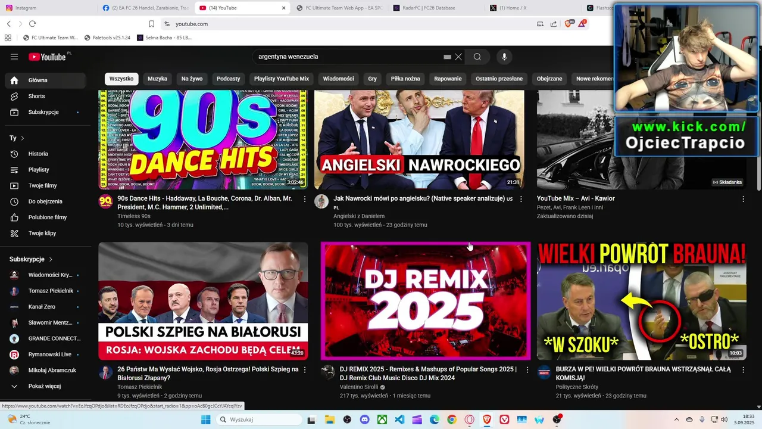Viewport: 762px width, 429px height.
Task: Open Discord from the taskbar
Action: pyautogui.click(x=364, y=419)
